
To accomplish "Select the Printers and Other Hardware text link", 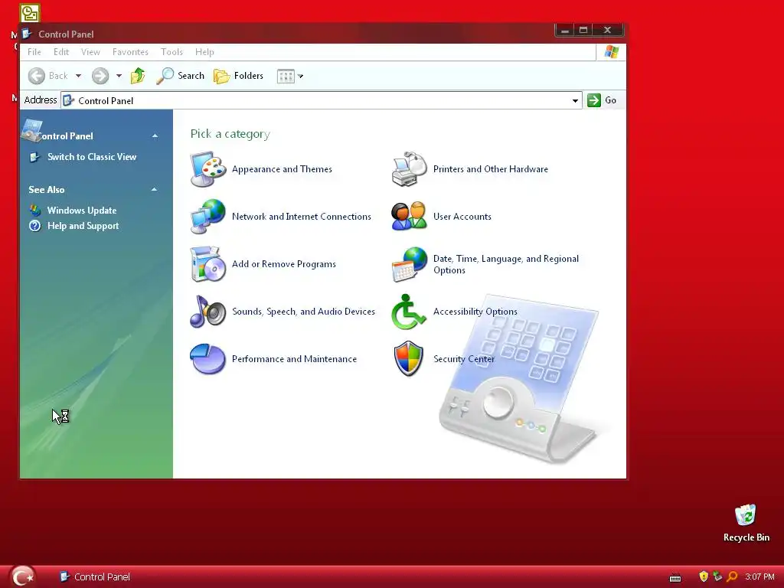I will click(491, 169).
